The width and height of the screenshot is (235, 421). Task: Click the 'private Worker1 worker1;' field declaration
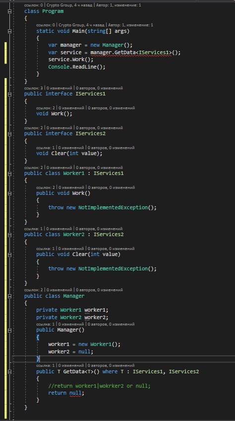pyautogui.click(x=72, y=310)
